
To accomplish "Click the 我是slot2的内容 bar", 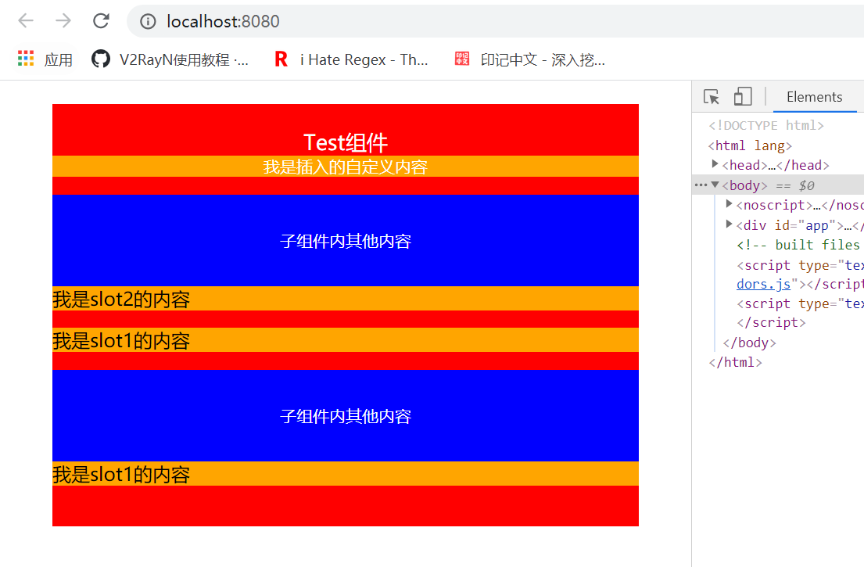I will pos(346,299).
